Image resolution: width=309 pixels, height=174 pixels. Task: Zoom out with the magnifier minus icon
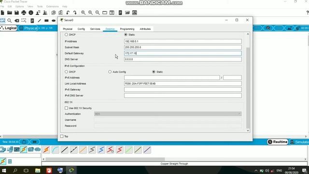[x=98, y=13]
